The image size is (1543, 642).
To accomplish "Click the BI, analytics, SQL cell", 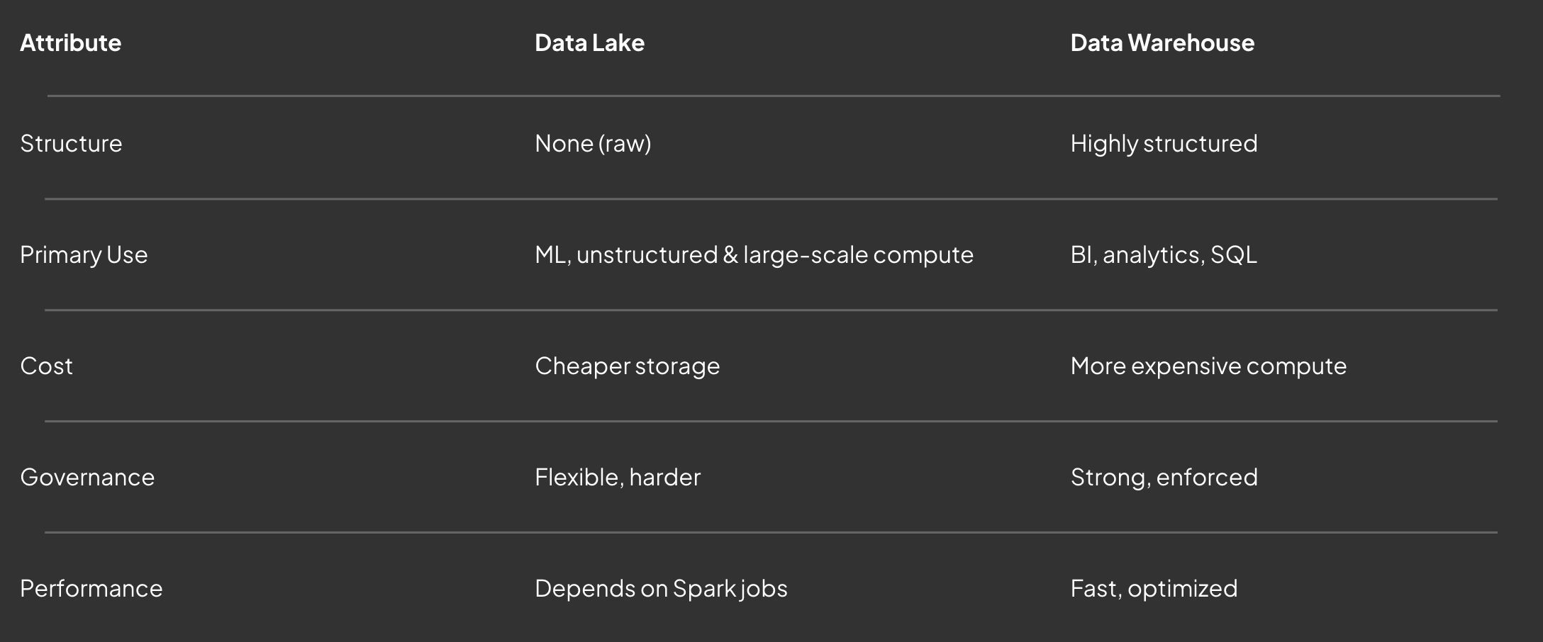I will [x=1164, y=255].
